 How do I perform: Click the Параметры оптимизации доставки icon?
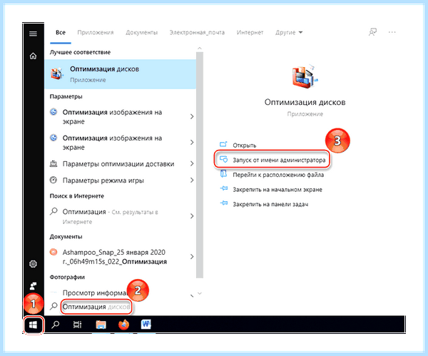click(53, 164)
